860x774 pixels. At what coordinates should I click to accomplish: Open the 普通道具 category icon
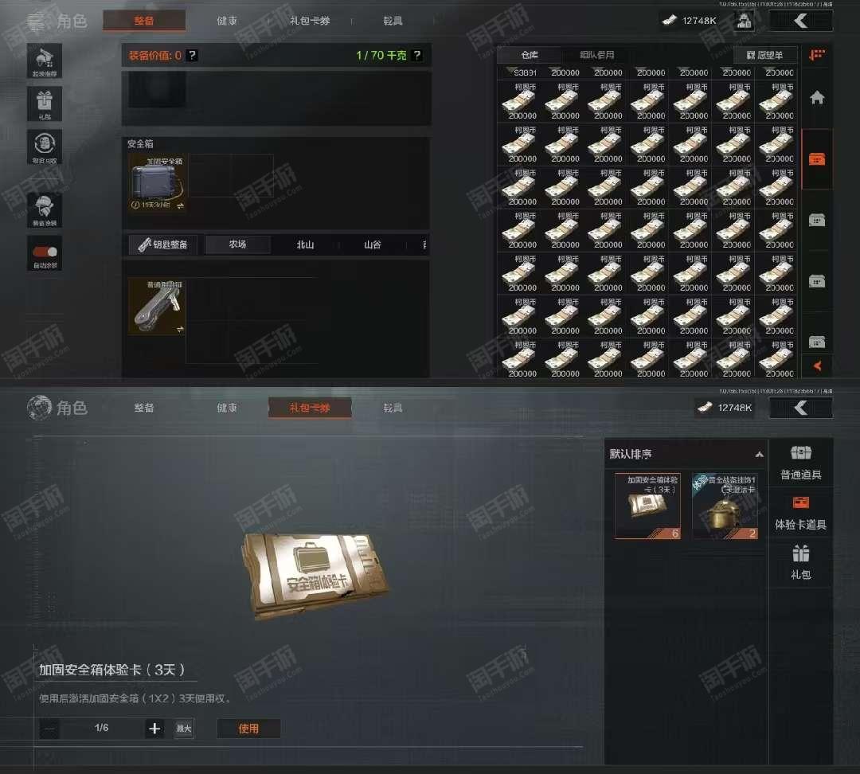pyautogui.click(x=801, y=463)
